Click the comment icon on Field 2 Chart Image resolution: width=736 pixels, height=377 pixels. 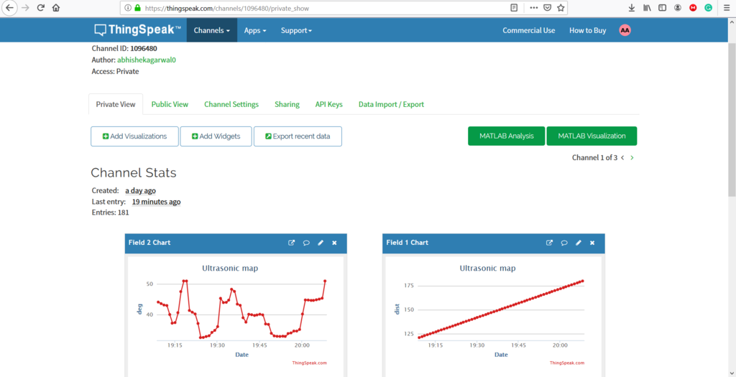point(306,243)
